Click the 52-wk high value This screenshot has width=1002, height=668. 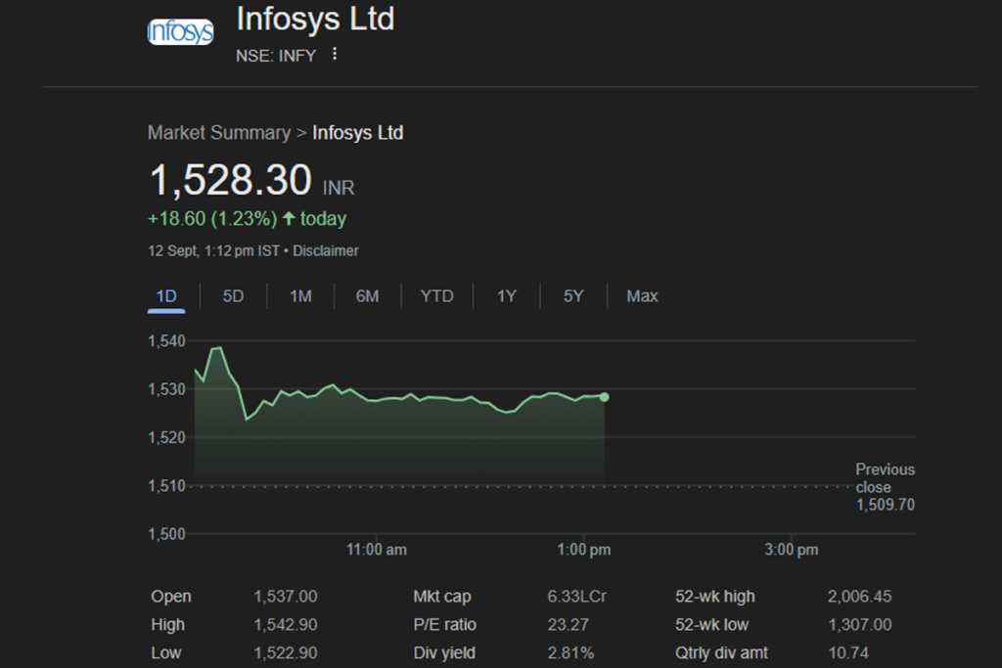(859, 597)
